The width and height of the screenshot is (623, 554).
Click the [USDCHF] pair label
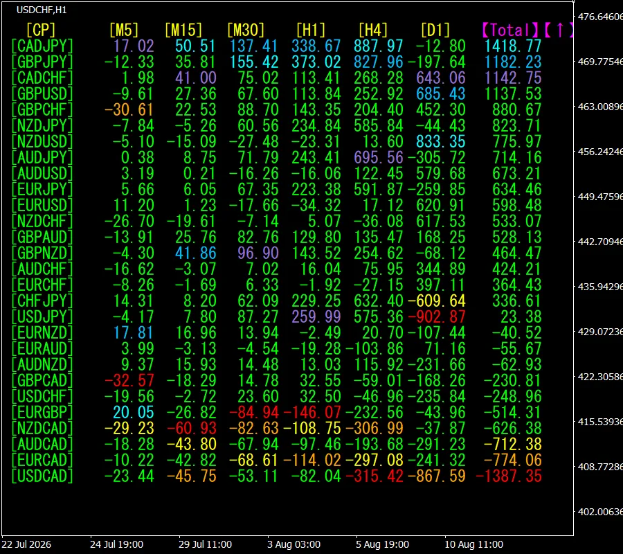[x=42, y=396]
